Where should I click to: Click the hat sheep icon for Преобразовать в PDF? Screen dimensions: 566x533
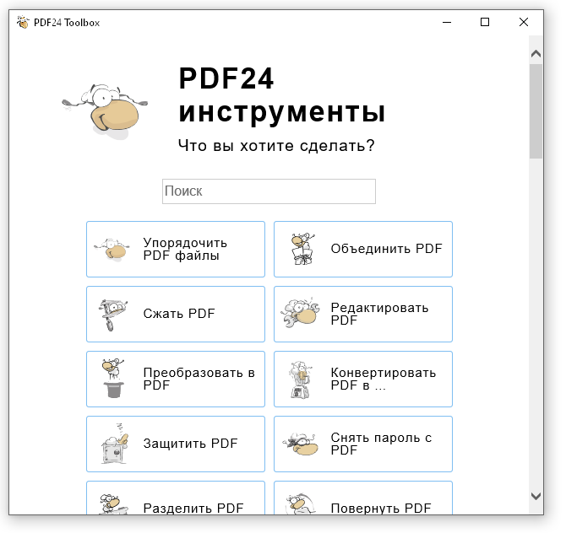pyautogui.click(x=113, y=379)
